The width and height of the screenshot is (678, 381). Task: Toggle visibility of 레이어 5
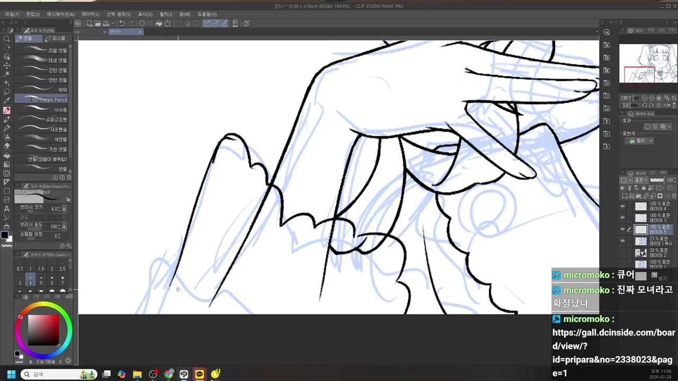point(622,229)
